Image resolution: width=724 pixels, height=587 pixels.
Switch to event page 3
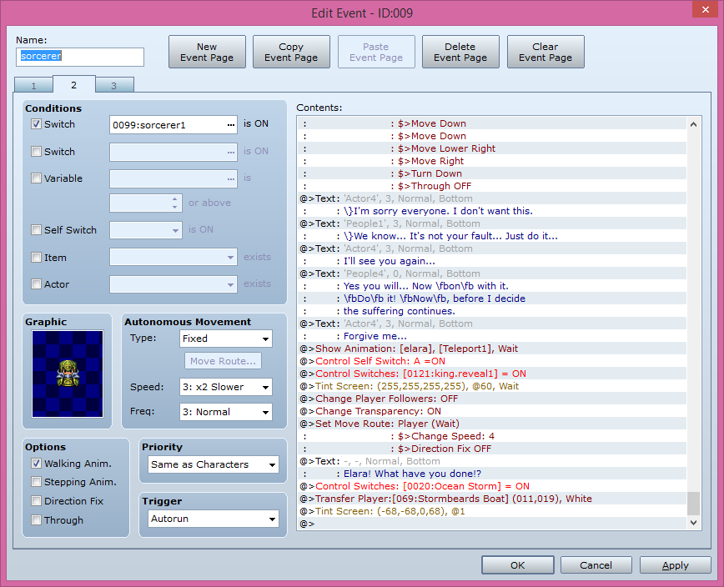point(113,84)
